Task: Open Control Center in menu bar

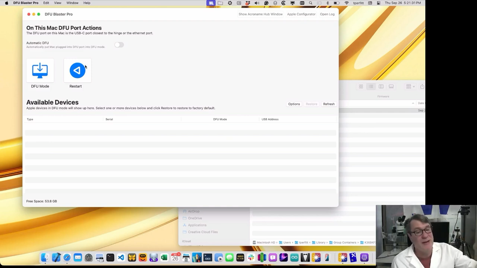Action: (x=378, y=3)
